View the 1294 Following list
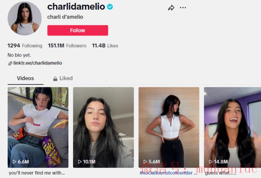261x178 pixels. pyautogui.click(x=25, y=46)
